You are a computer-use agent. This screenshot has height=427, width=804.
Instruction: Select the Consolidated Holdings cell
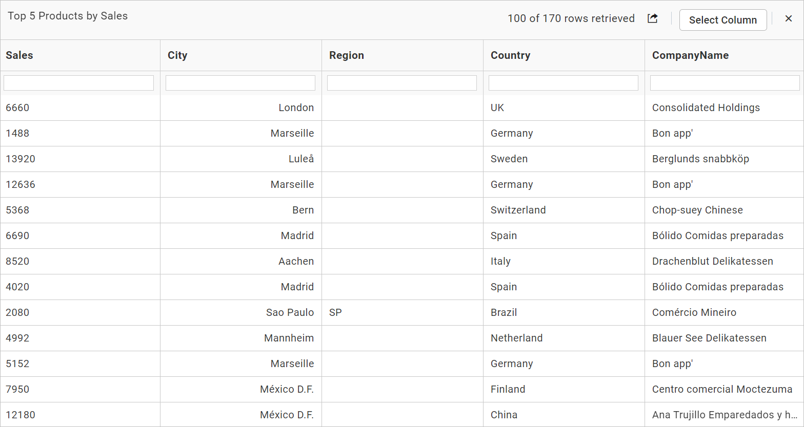click(706, 108)
